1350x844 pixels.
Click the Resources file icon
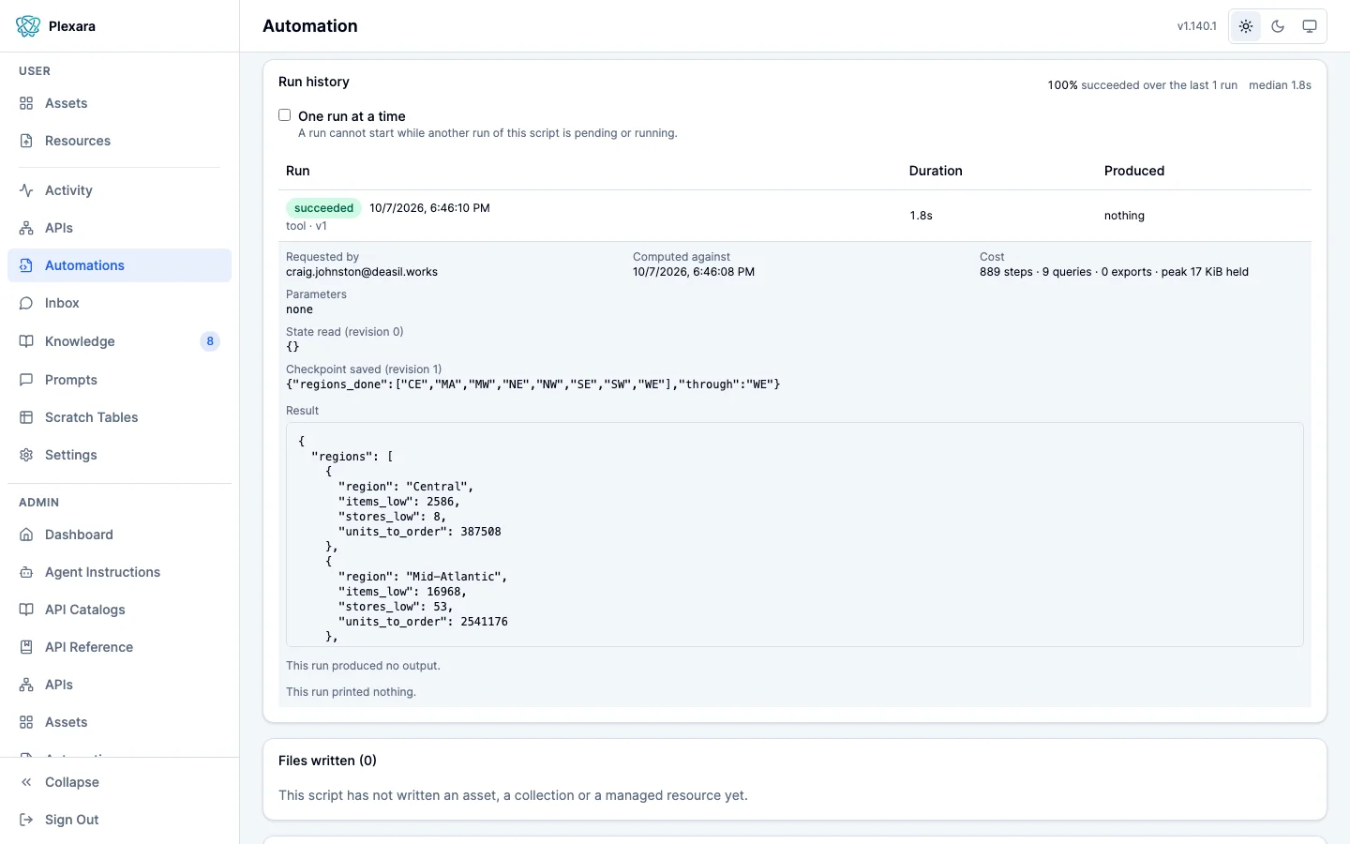click(x=26, y=141)
